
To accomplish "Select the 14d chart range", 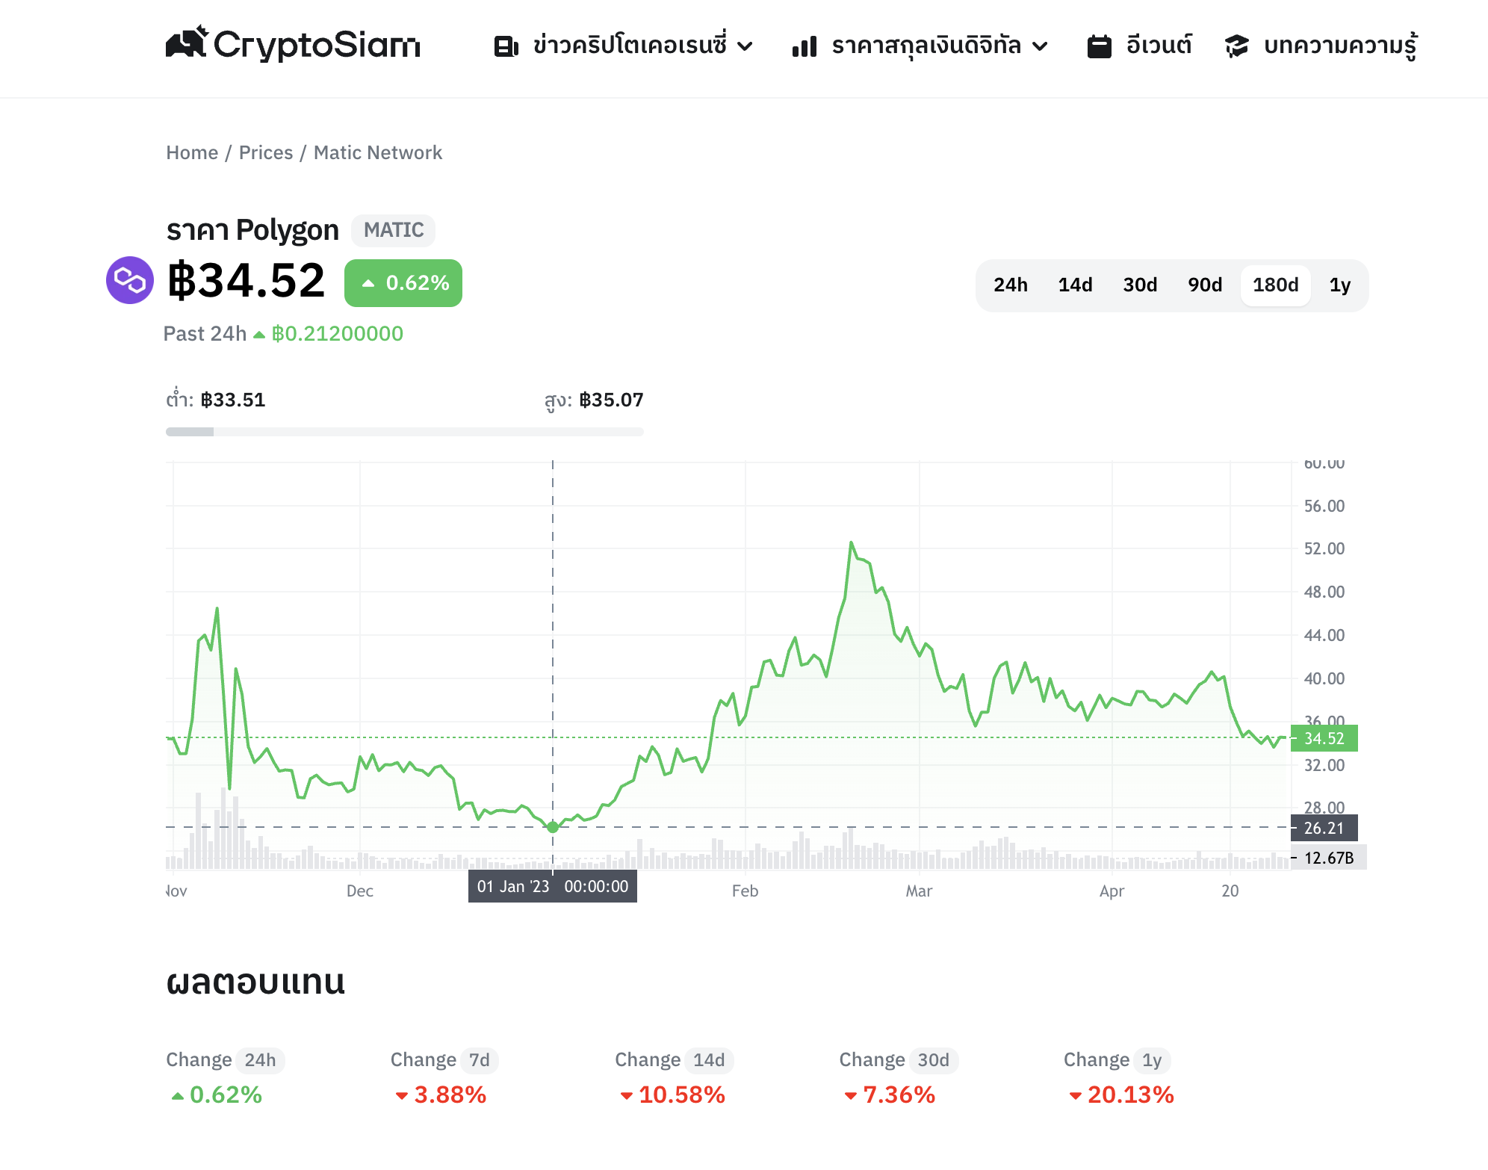I will (x=1076, y=285).
